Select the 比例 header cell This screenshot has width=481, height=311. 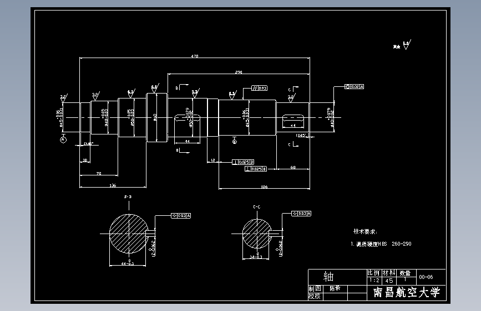click(x=373, y=273)
